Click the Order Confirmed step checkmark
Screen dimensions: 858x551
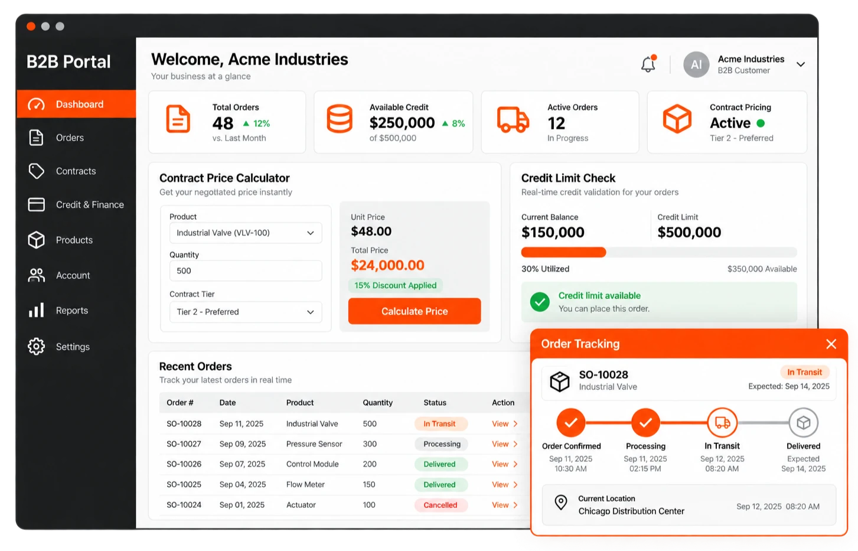[570, 422]
